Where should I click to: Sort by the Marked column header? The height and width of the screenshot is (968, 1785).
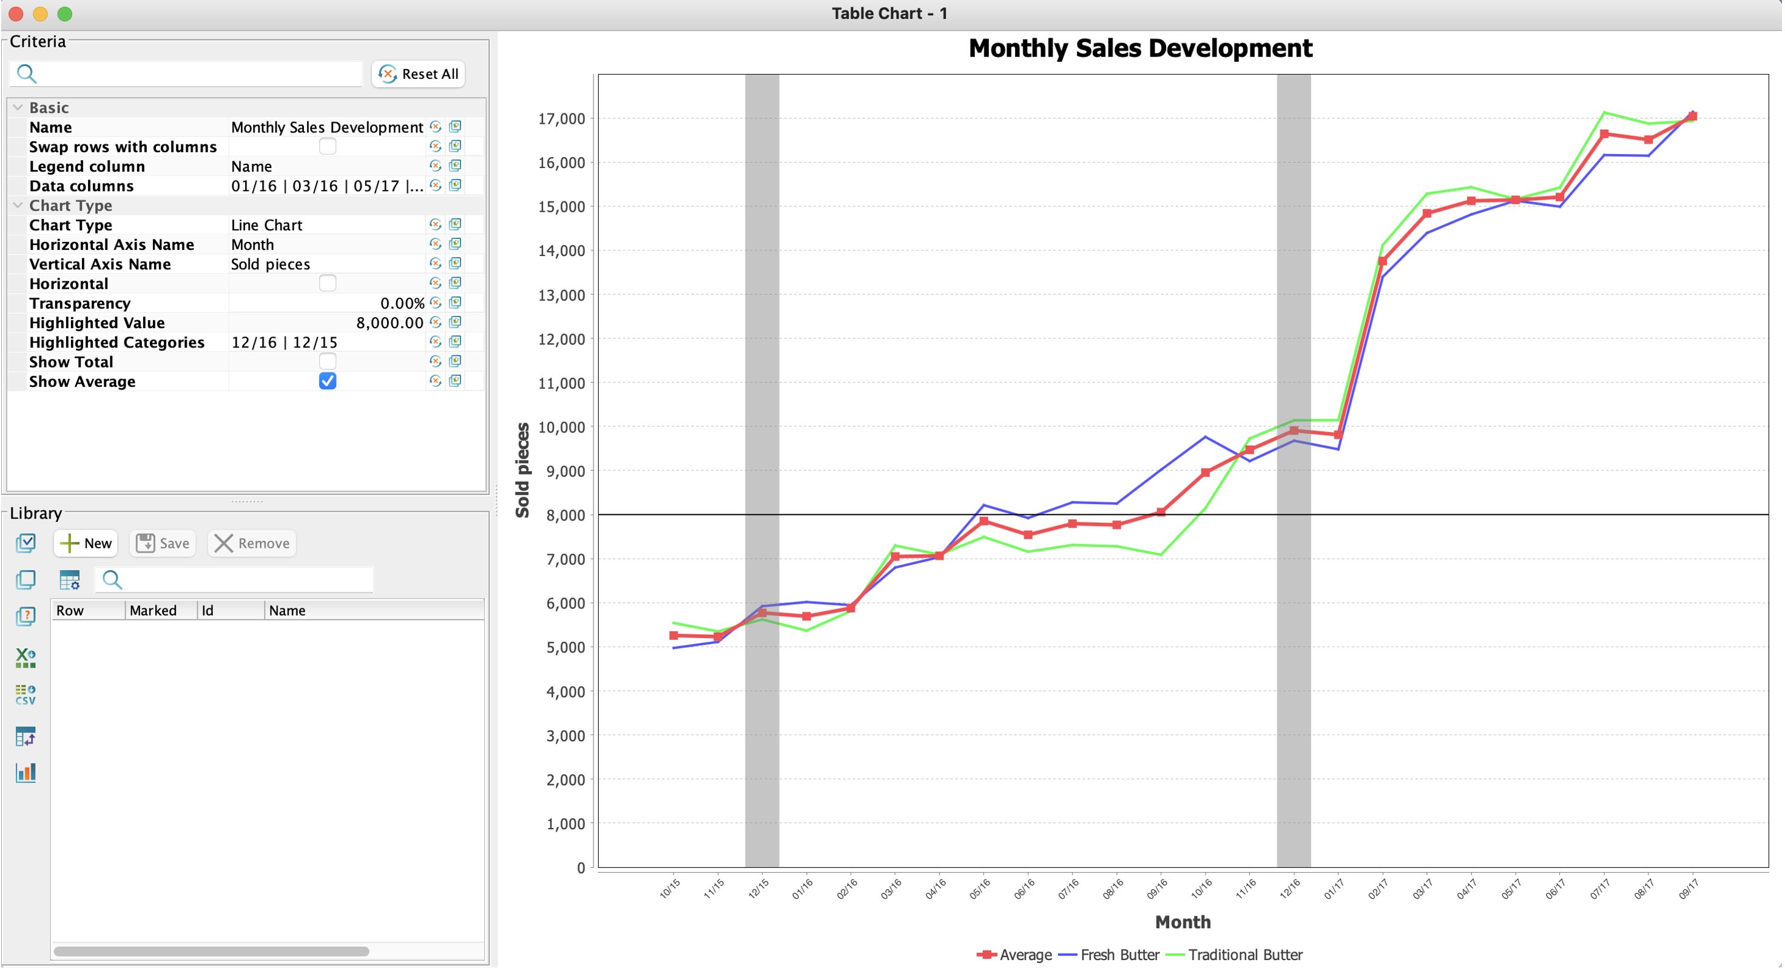pos(161,610)
